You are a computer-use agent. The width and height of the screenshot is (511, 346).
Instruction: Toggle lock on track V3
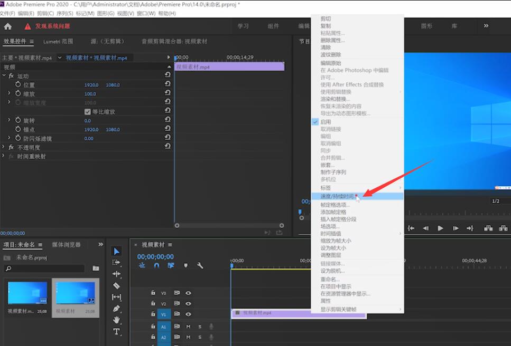tap(153, 293)
